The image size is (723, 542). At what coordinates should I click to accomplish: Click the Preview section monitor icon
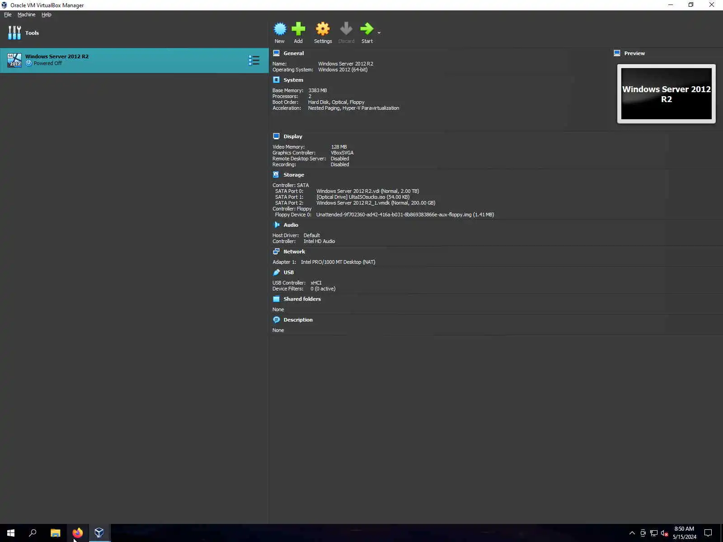pos(617,53)
